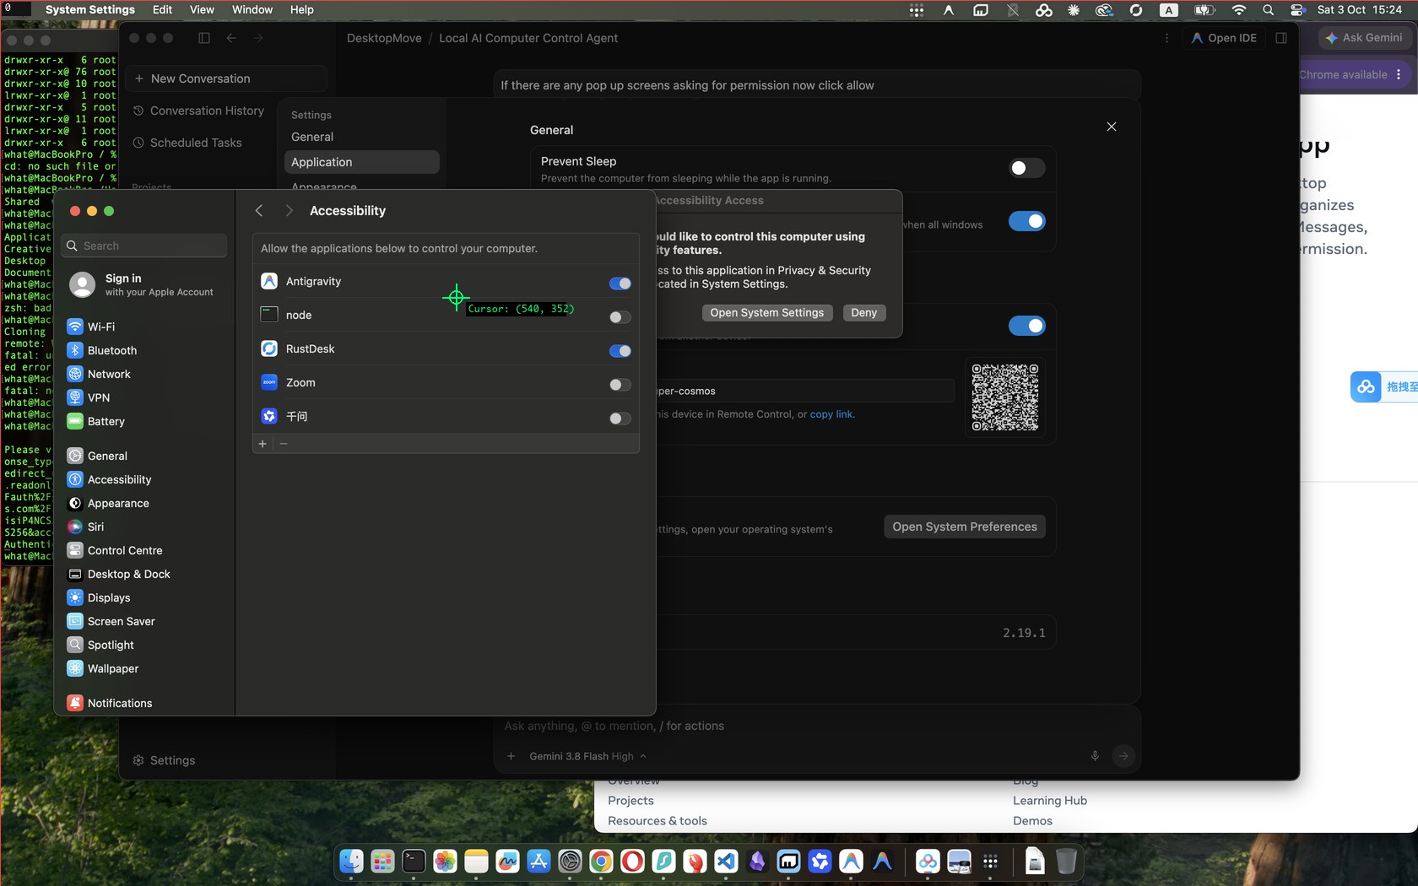Open Conversation History in Antigravity
This screenshot has width=1418, height=886.
(x=198, y=111)
